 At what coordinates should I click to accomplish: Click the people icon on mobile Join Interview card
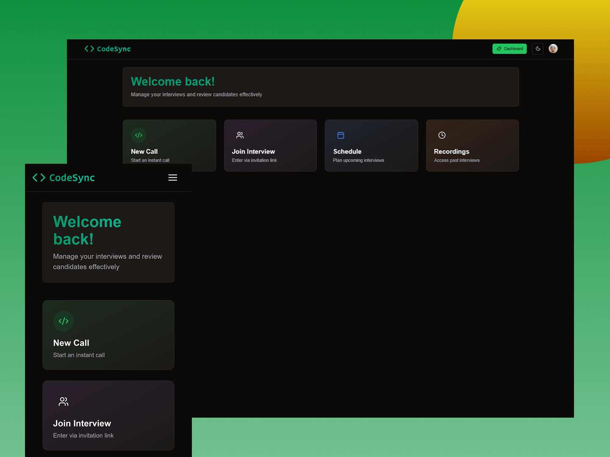click(x=64, y=401)
